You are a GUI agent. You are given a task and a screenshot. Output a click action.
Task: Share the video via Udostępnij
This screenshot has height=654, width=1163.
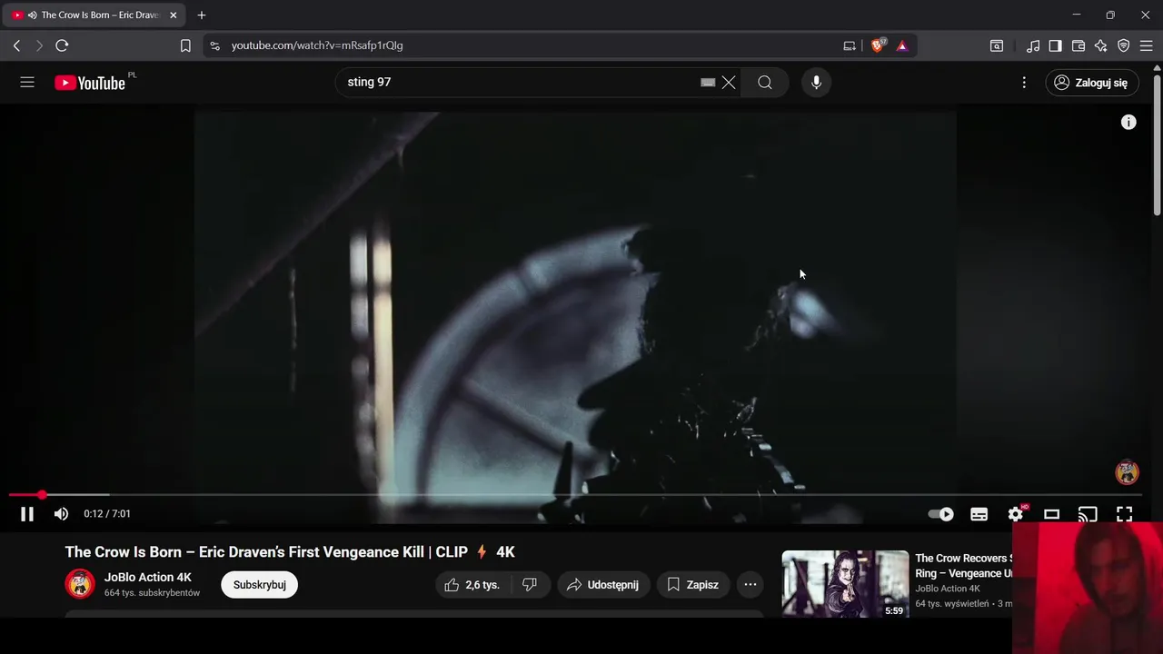(x=603, y=585)
